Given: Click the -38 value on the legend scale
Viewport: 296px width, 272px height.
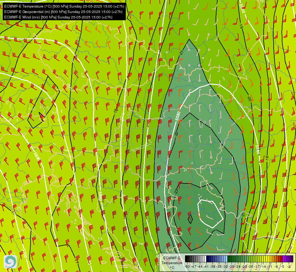Looking at the screenshot, I should (x=213, y=267).
